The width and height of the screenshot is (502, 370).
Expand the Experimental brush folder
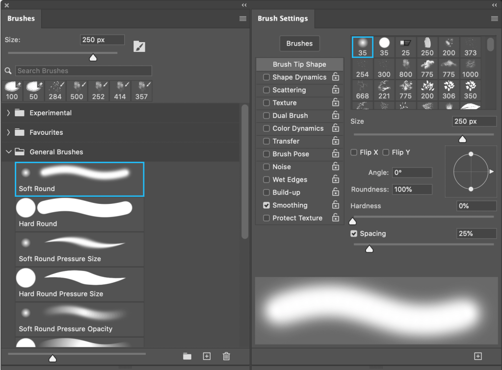8,113
